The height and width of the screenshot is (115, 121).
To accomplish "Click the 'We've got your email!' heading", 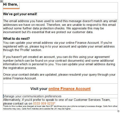I will tap(20, 14).
